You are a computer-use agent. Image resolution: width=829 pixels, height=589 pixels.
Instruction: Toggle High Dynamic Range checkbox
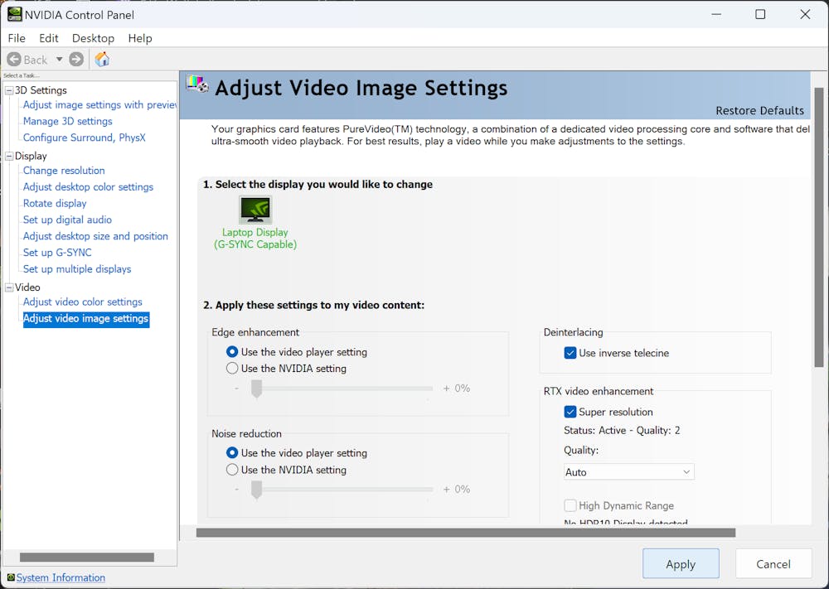(570, 505)
